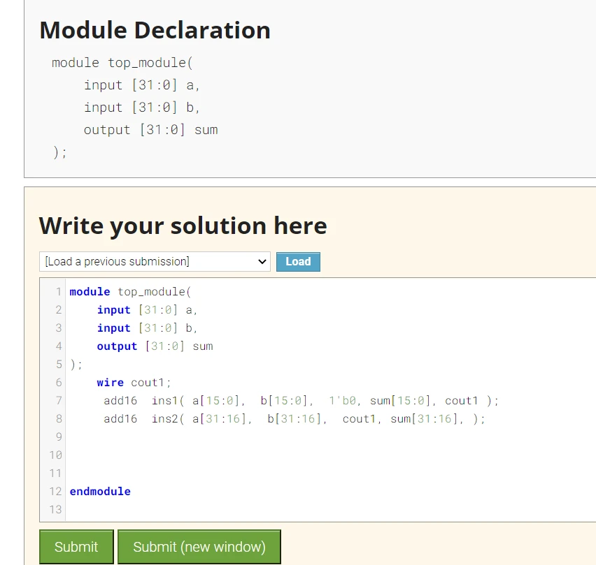596x565 pixels.
Task: Click 'output [31:0] sum' in the editor
Action: coord(155,346)
